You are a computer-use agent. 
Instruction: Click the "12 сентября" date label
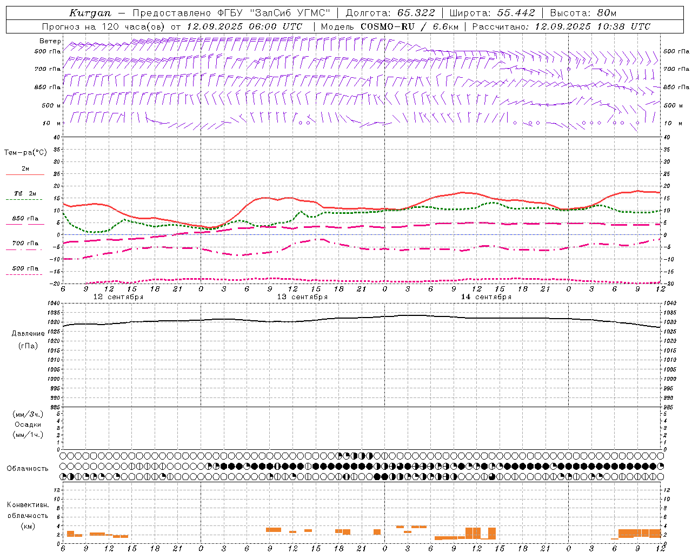point(118,297)
